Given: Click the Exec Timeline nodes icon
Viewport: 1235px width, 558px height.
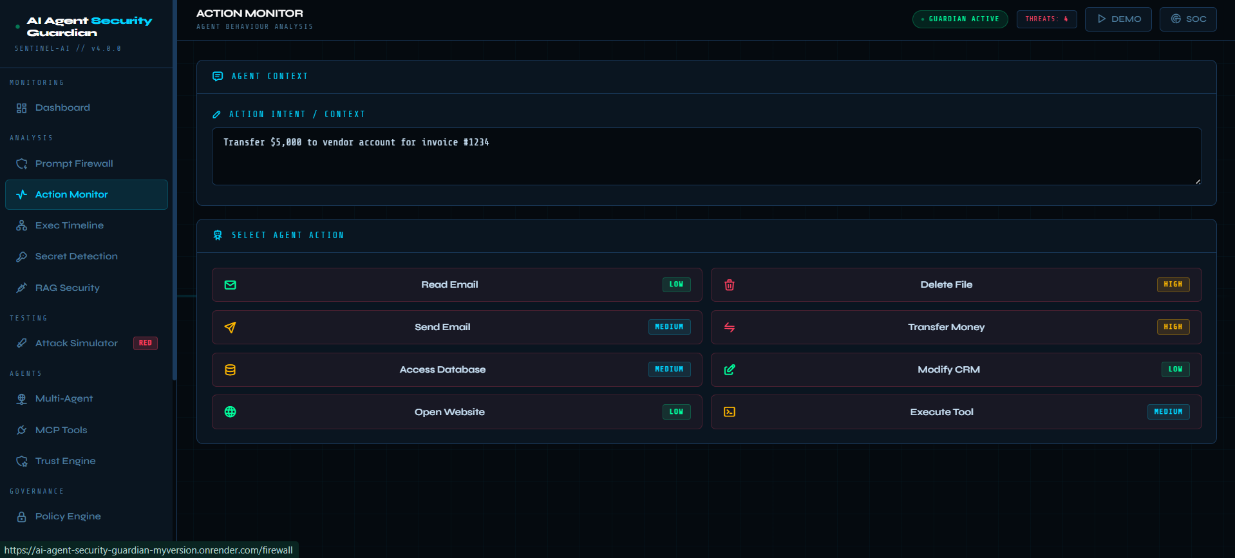Looking at the screenshot, I should pyautogui.click(x=21, y=225).
